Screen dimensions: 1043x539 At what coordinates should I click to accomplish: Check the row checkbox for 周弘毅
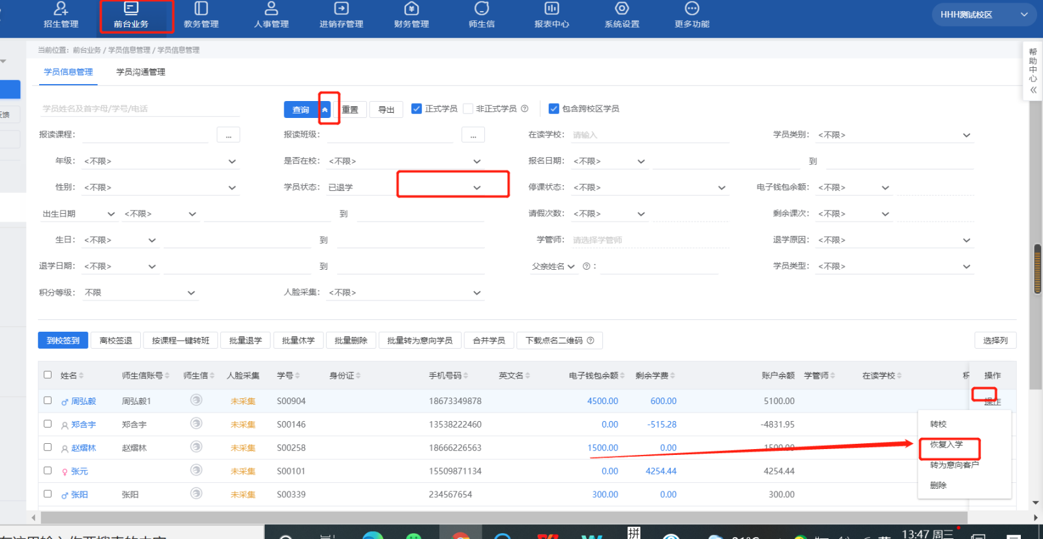point(48,400)
